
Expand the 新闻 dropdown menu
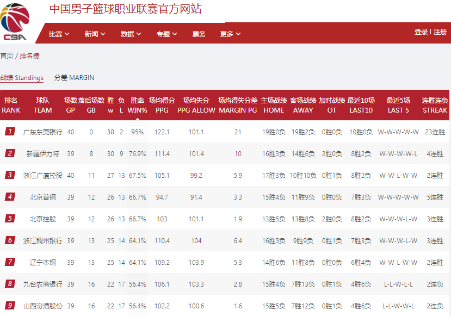pyautogui.click(x=95, y=34)
